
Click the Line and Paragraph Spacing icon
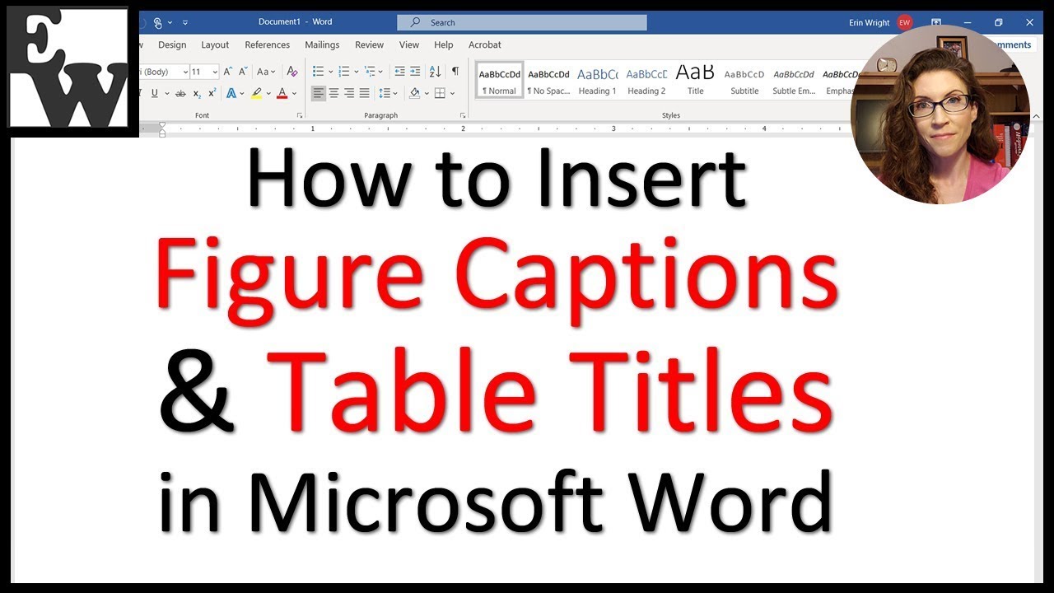384,93
